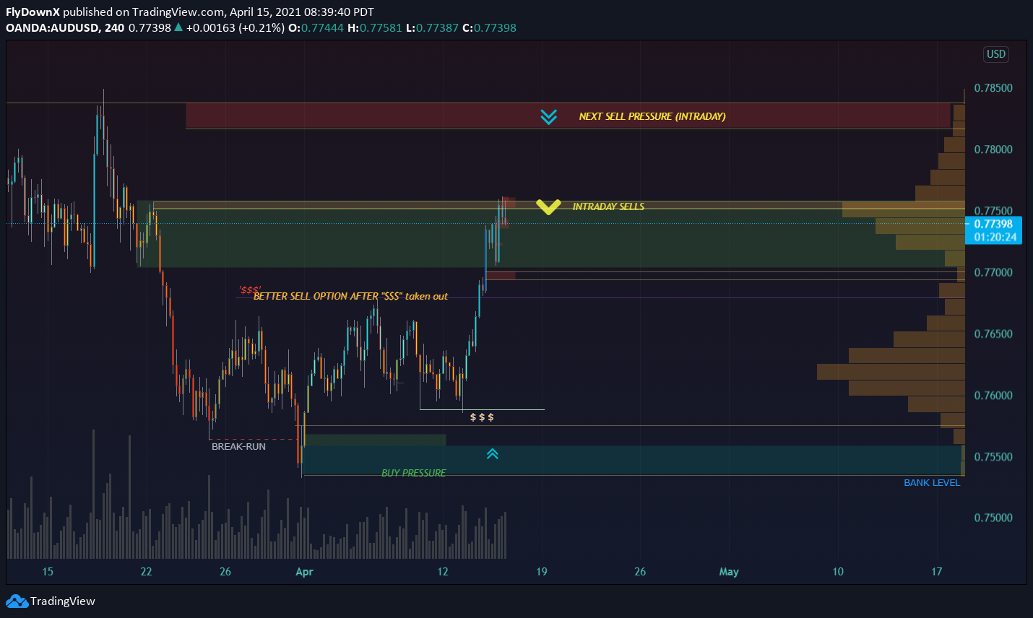
Task: Click the OANDA:AUDUSD symbol title
Action: point(51,27)
